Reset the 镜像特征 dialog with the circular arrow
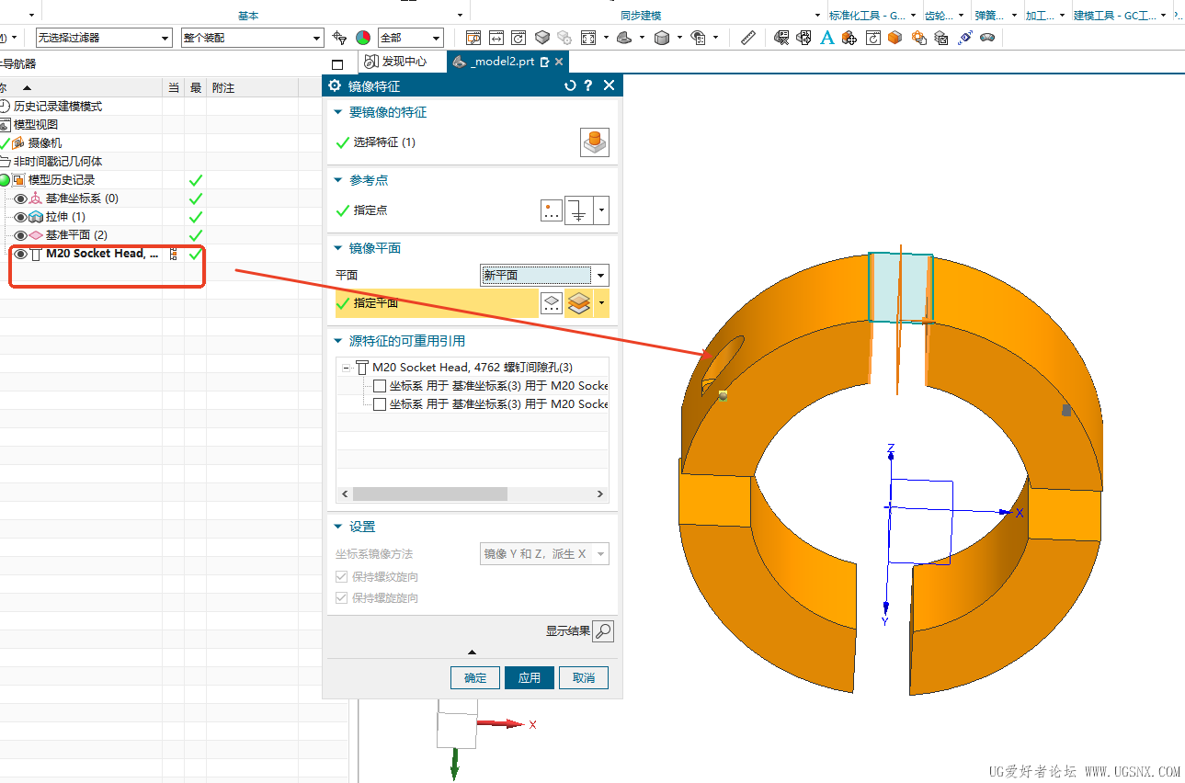This screenshot has height=783, width=1185. click(570, 85)
